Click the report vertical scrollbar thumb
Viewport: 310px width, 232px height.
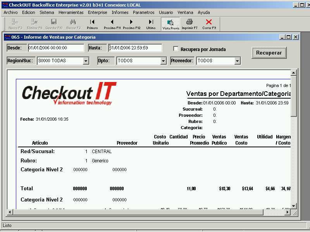294,96
